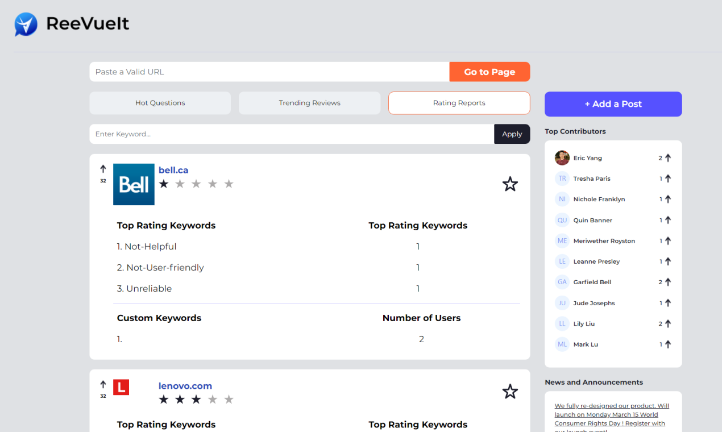The image size is (722, 432).
Task: Open Eric Yang's contributor name
Action: pos(588,158)
